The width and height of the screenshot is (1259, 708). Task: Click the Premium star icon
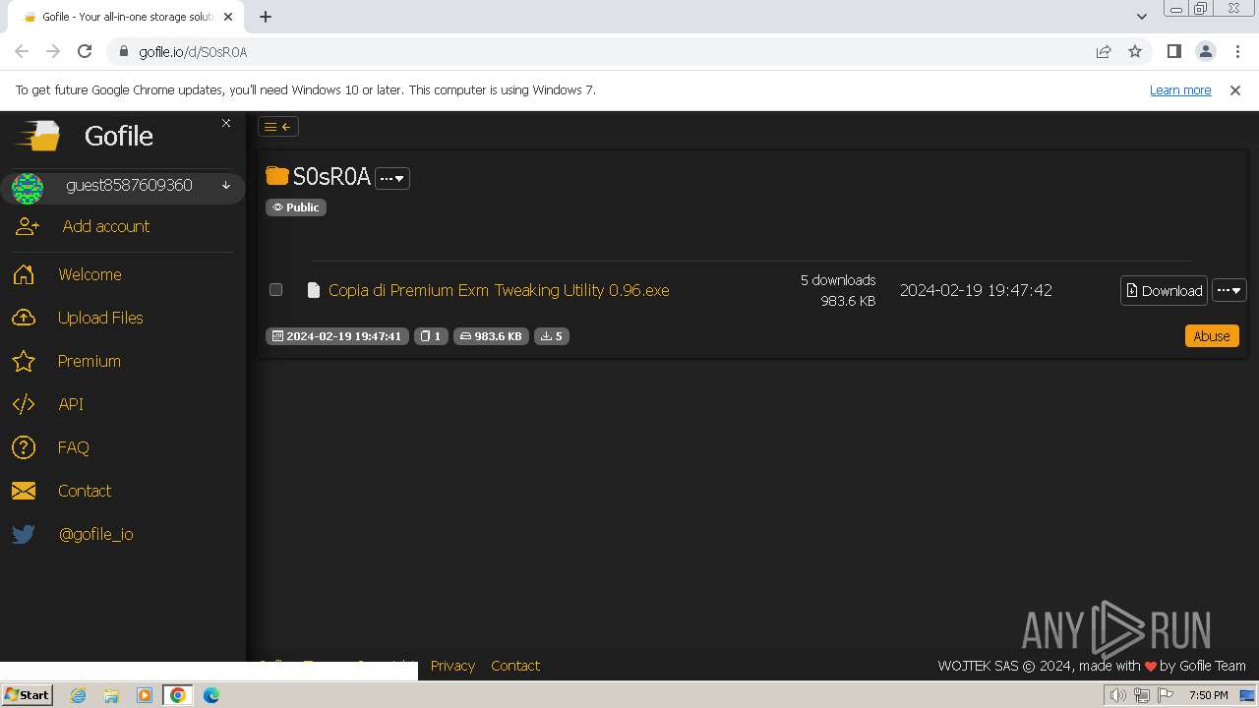24,361
